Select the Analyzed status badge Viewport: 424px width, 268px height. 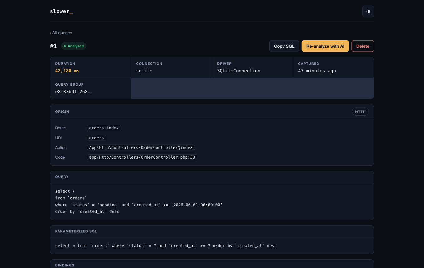(74, 46)
